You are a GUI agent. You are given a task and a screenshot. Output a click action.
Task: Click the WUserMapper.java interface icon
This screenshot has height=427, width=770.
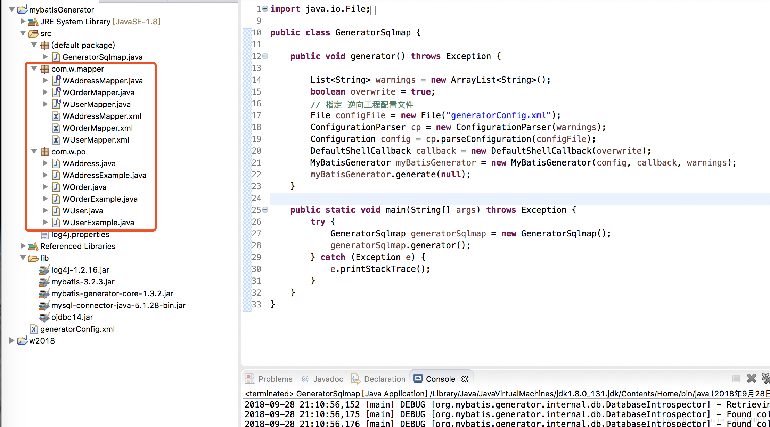[56, 104]
